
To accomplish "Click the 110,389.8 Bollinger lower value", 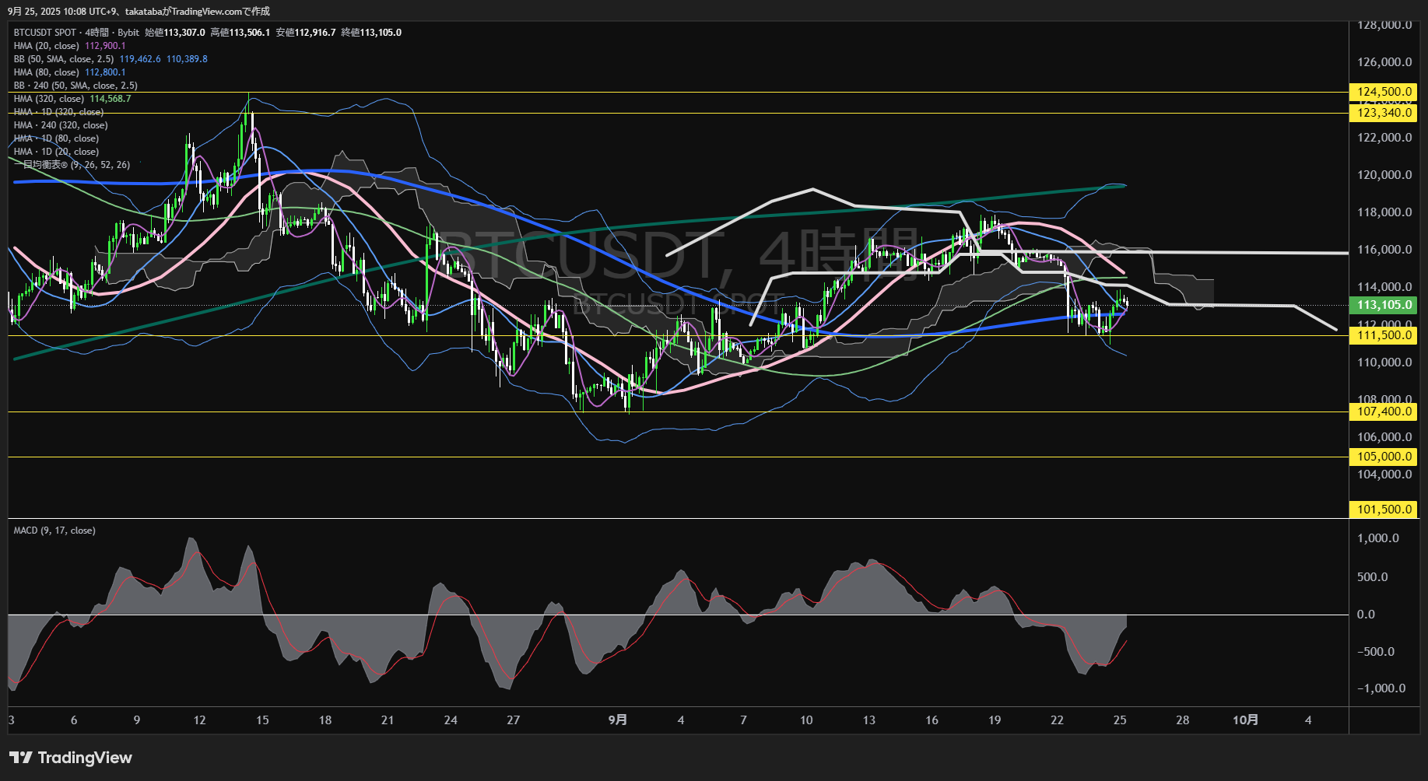I will point(187,59).
